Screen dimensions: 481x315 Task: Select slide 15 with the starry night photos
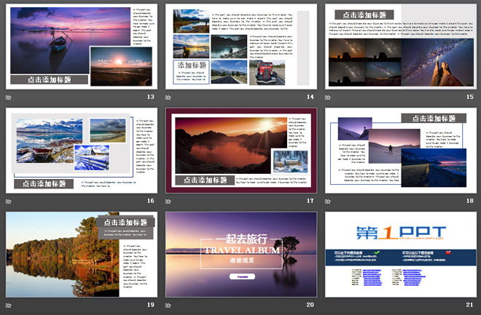[x=400, y=47]
